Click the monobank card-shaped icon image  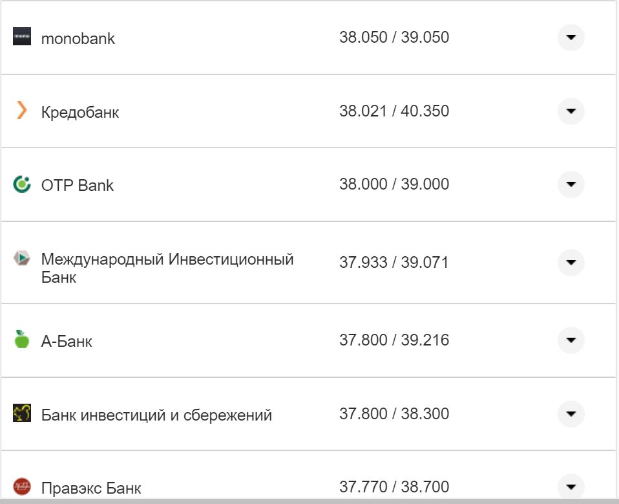22,37
